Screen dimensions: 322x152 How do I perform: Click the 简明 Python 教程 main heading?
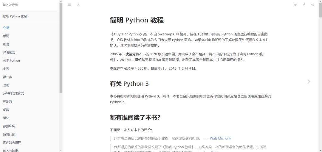137,20
